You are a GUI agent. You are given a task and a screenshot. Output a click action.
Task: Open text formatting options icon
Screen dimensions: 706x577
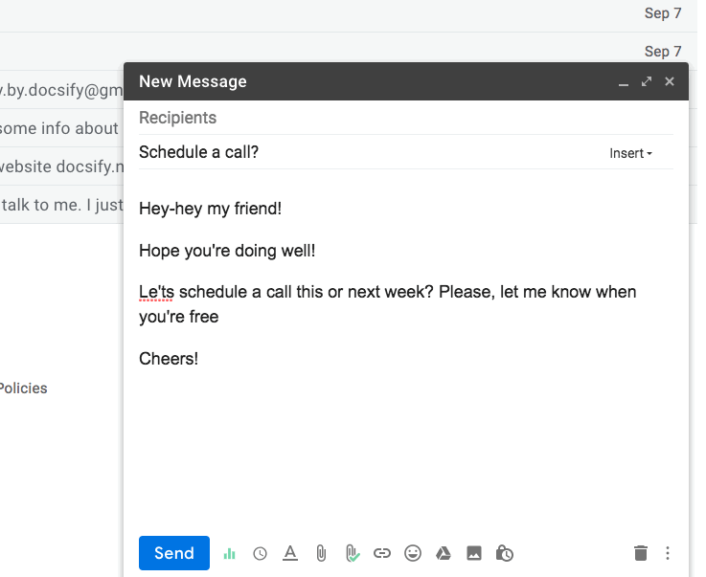(x=290, y=553)
